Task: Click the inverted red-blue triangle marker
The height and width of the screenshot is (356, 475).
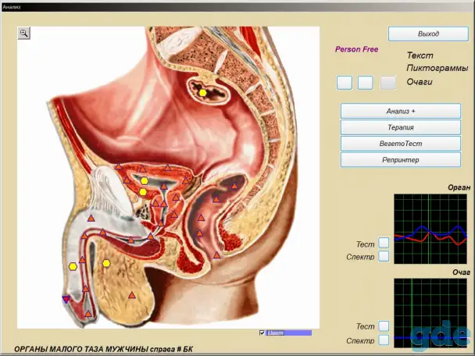Action: click(x=66, y=299)
